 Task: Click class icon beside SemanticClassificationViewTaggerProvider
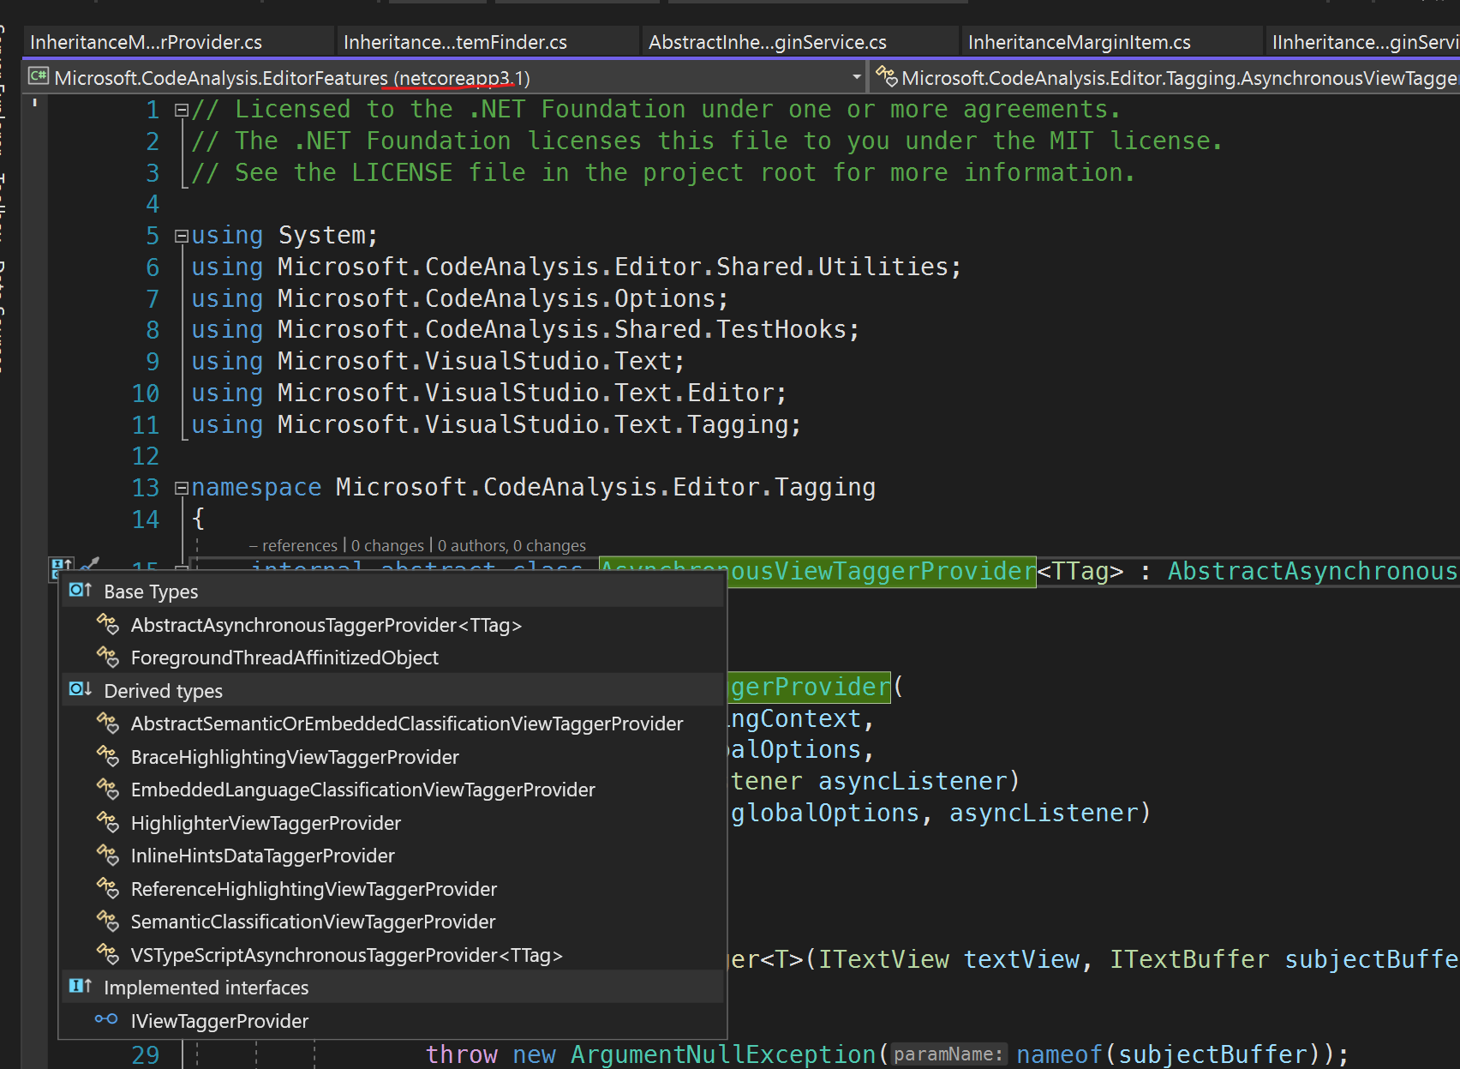(x=108, y=921)
